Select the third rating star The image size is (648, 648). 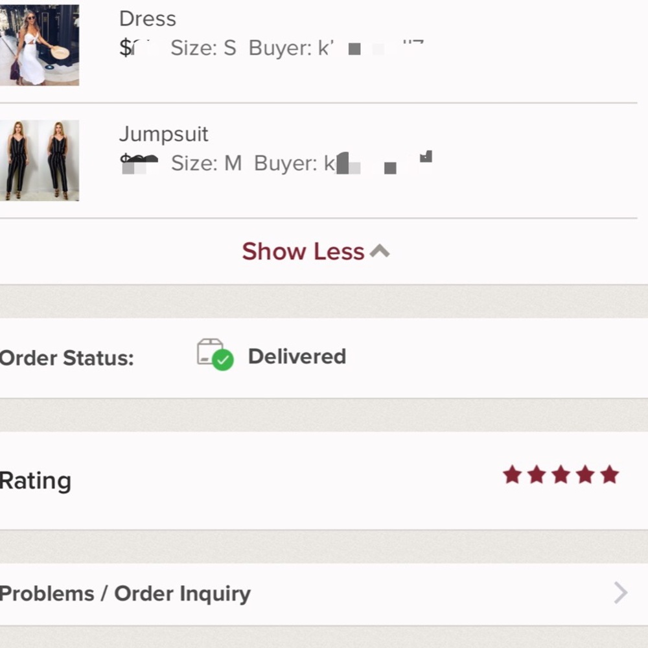point(561,474)
